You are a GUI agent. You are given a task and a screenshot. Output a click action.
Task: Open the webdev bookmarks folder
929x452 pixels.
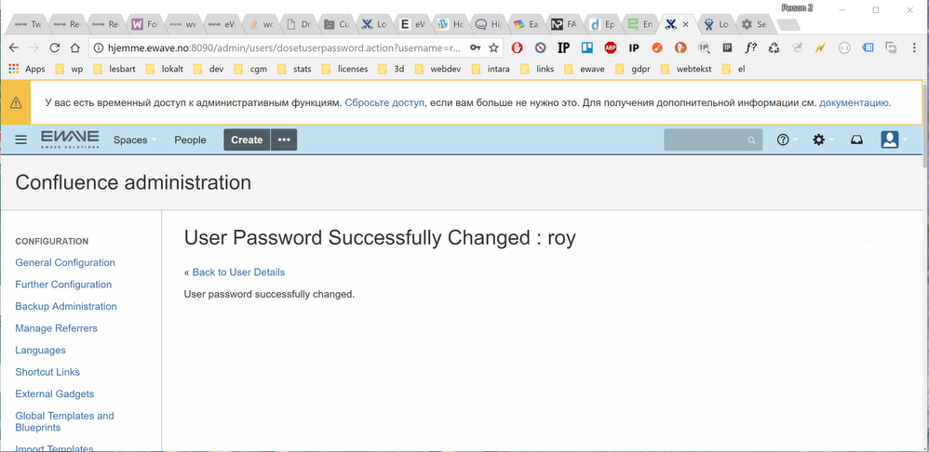click(x=438, y=69)
